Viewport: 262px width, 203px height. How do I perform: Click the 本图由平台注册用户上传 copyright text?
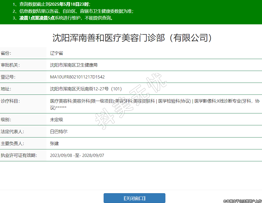(x=242, y=201)
